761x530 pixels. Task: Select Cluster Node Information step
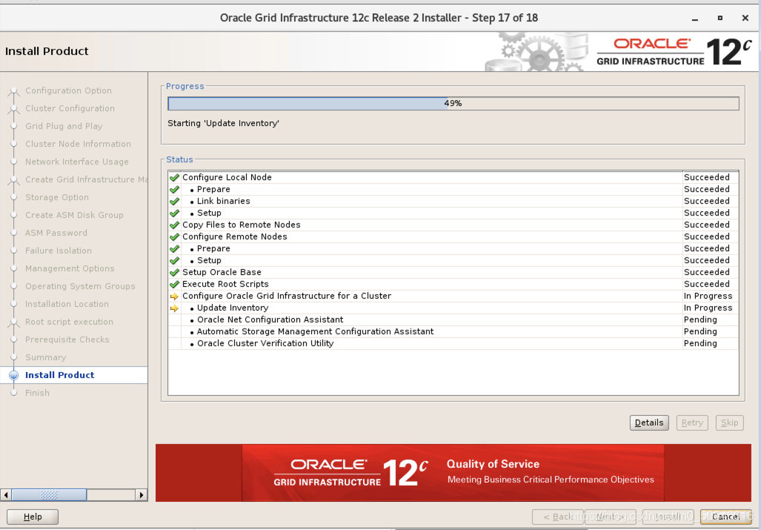(78, 144)
